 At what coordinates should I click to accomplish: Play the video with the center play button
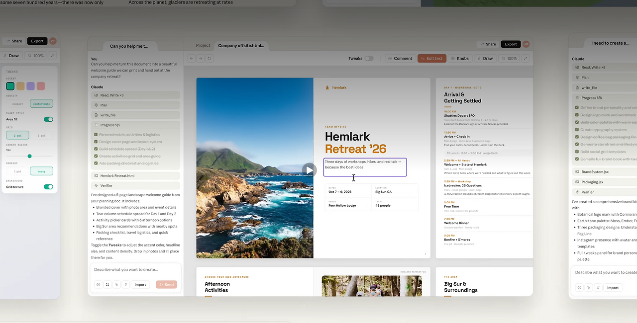point(309,170)
